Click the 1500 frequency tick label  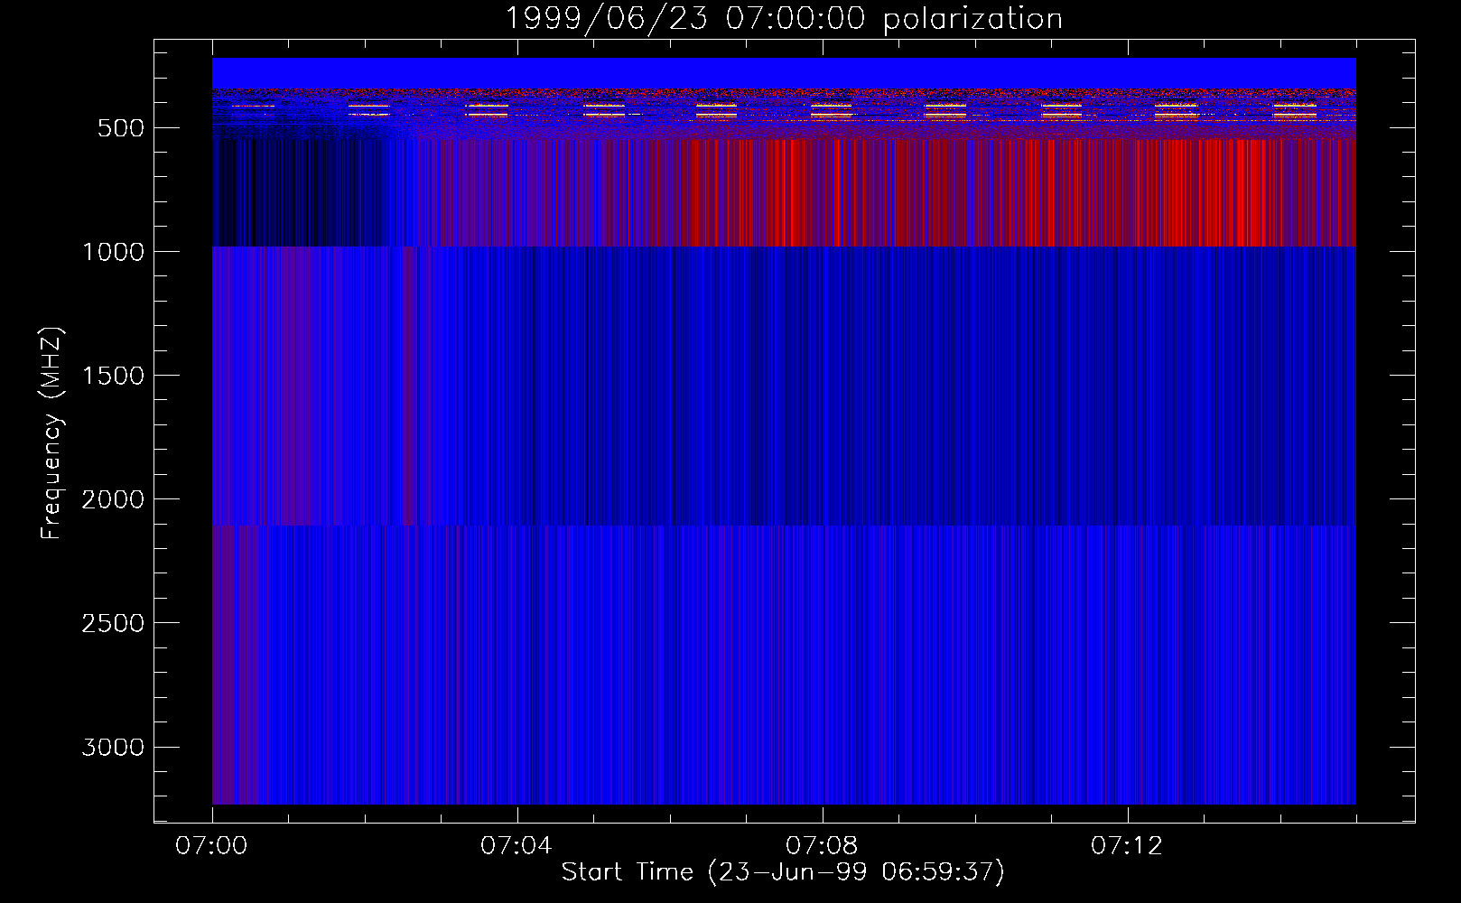tap(113, 376)
